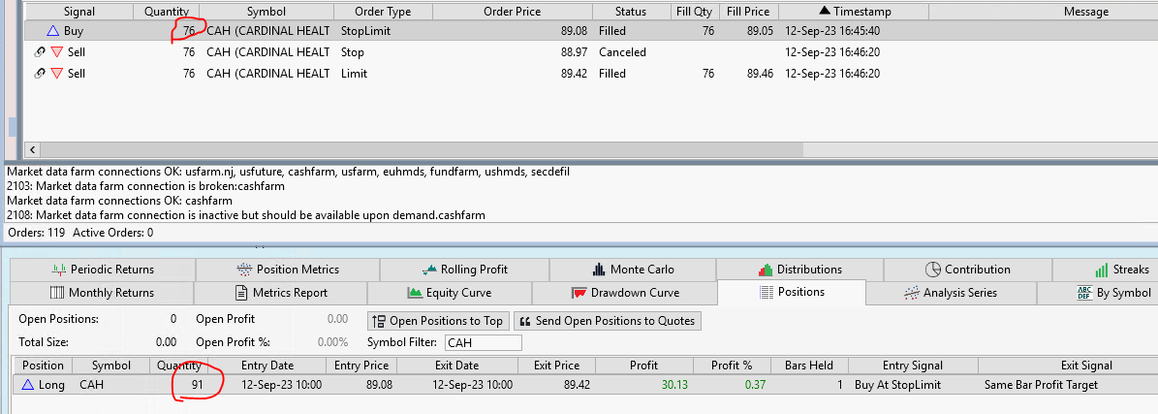Click the blue Buy triangle signal icon
Screen dimensions: 1158x414
coord(53,31)
